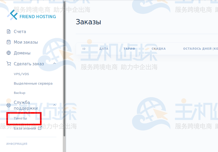Viewport: 218px width, 152px height.
Task: Click the sidebar vertical scrollbar
Action: tap(64, 69)
